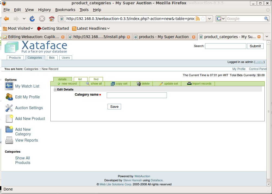Click the Edit My Profile icon
The width and height of the screenshot is (272, 194).
[x=9, y=97]
